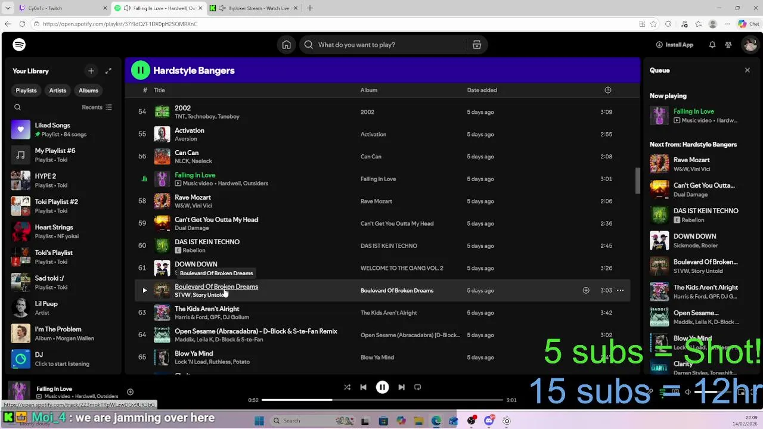Open Toki's Playlist
Screen dimensions: 763x429
64,257
